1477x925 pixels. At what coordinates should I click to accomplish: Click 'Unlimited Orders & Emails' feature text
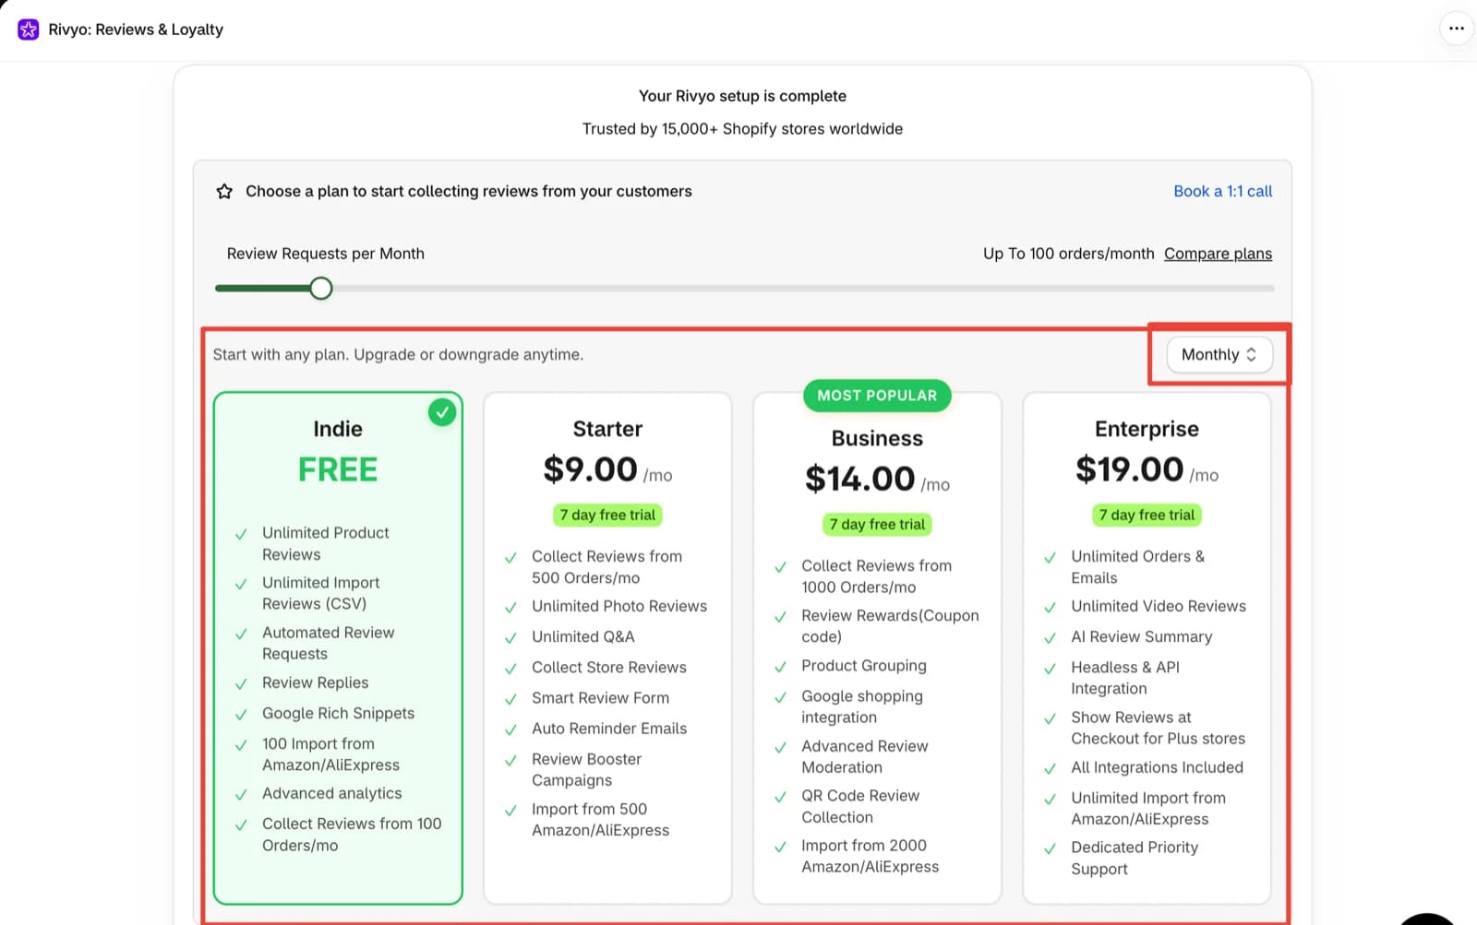[1137, 567]
